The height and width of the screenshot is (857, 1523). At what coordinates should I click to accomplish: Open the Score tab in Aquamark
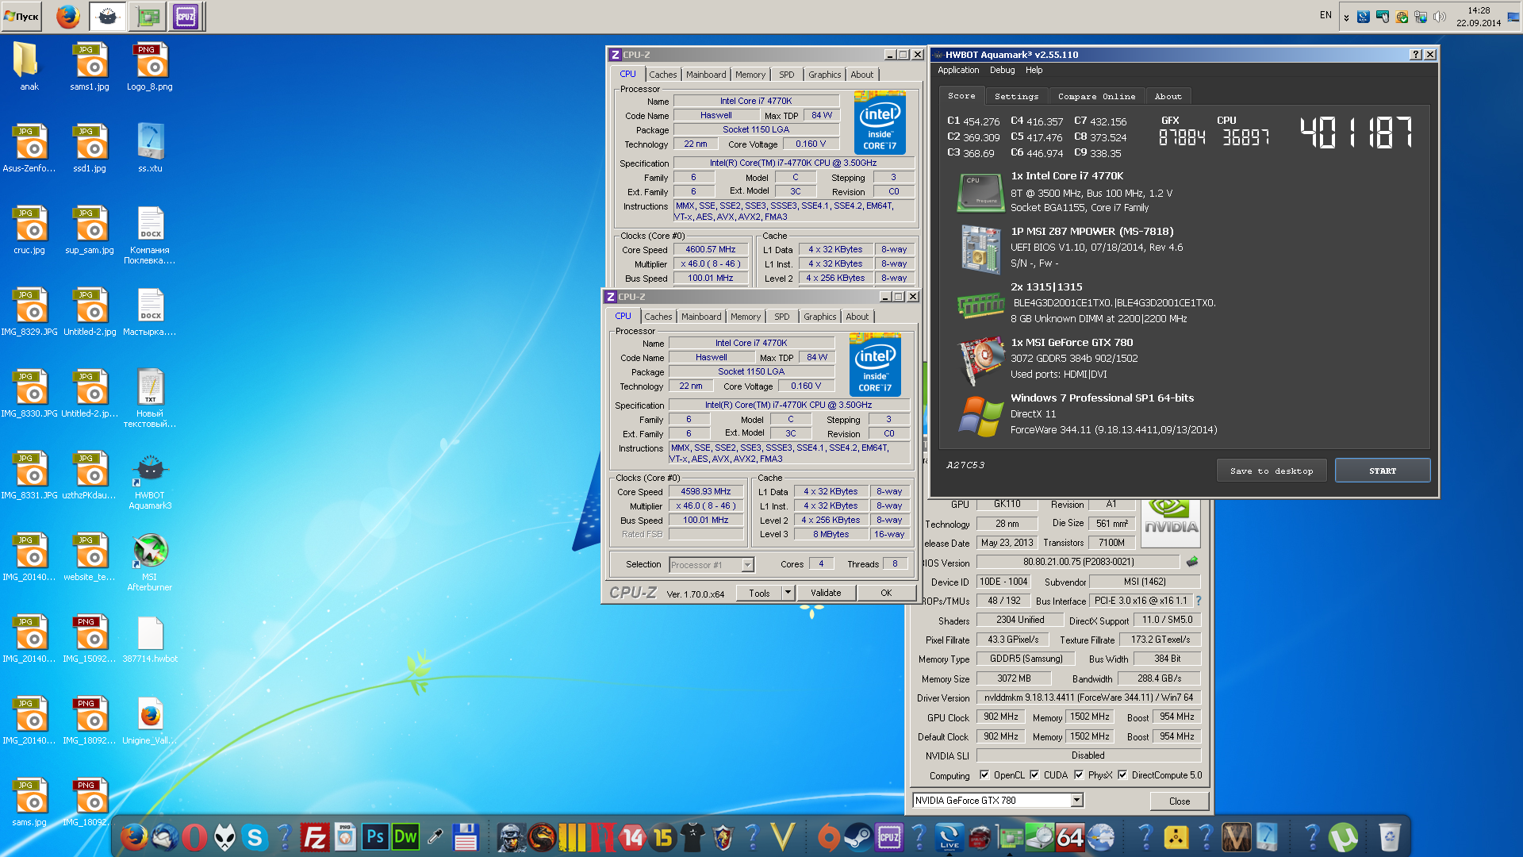(961, 95)
